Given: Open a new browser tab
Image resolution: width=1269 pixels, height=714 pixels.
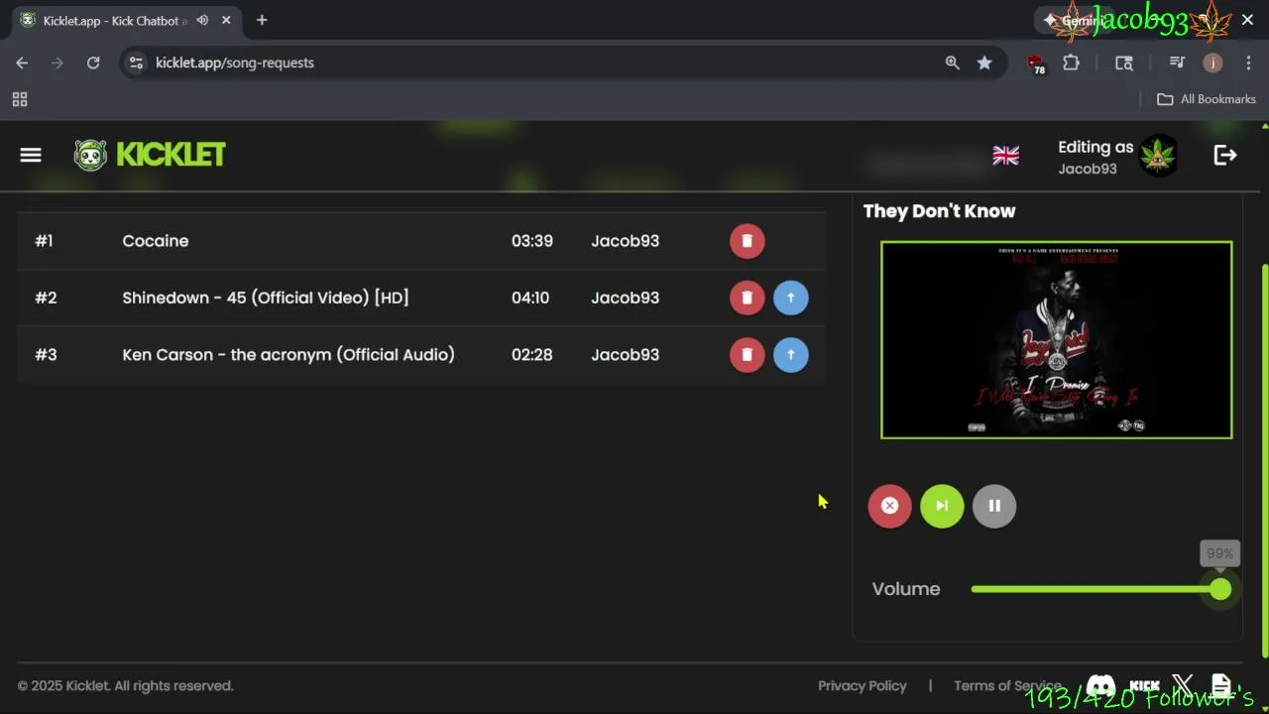Looking at the screenshot, I should 262,20.
